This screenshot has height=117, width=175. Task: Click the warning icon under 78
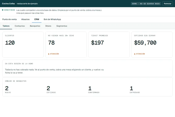click(49, 54)
